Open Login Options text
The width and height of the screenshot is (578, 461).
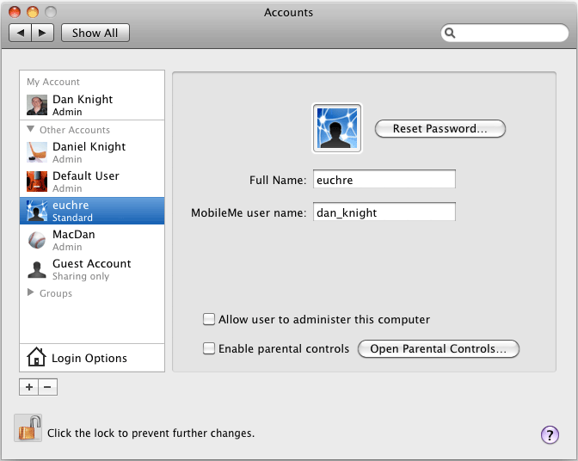click(89, 358)
